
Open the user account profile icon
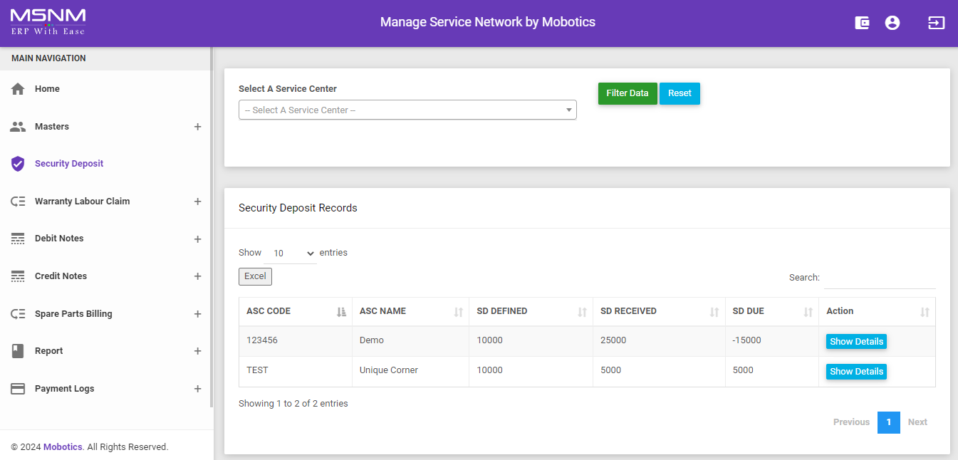(x=892, y=23)
